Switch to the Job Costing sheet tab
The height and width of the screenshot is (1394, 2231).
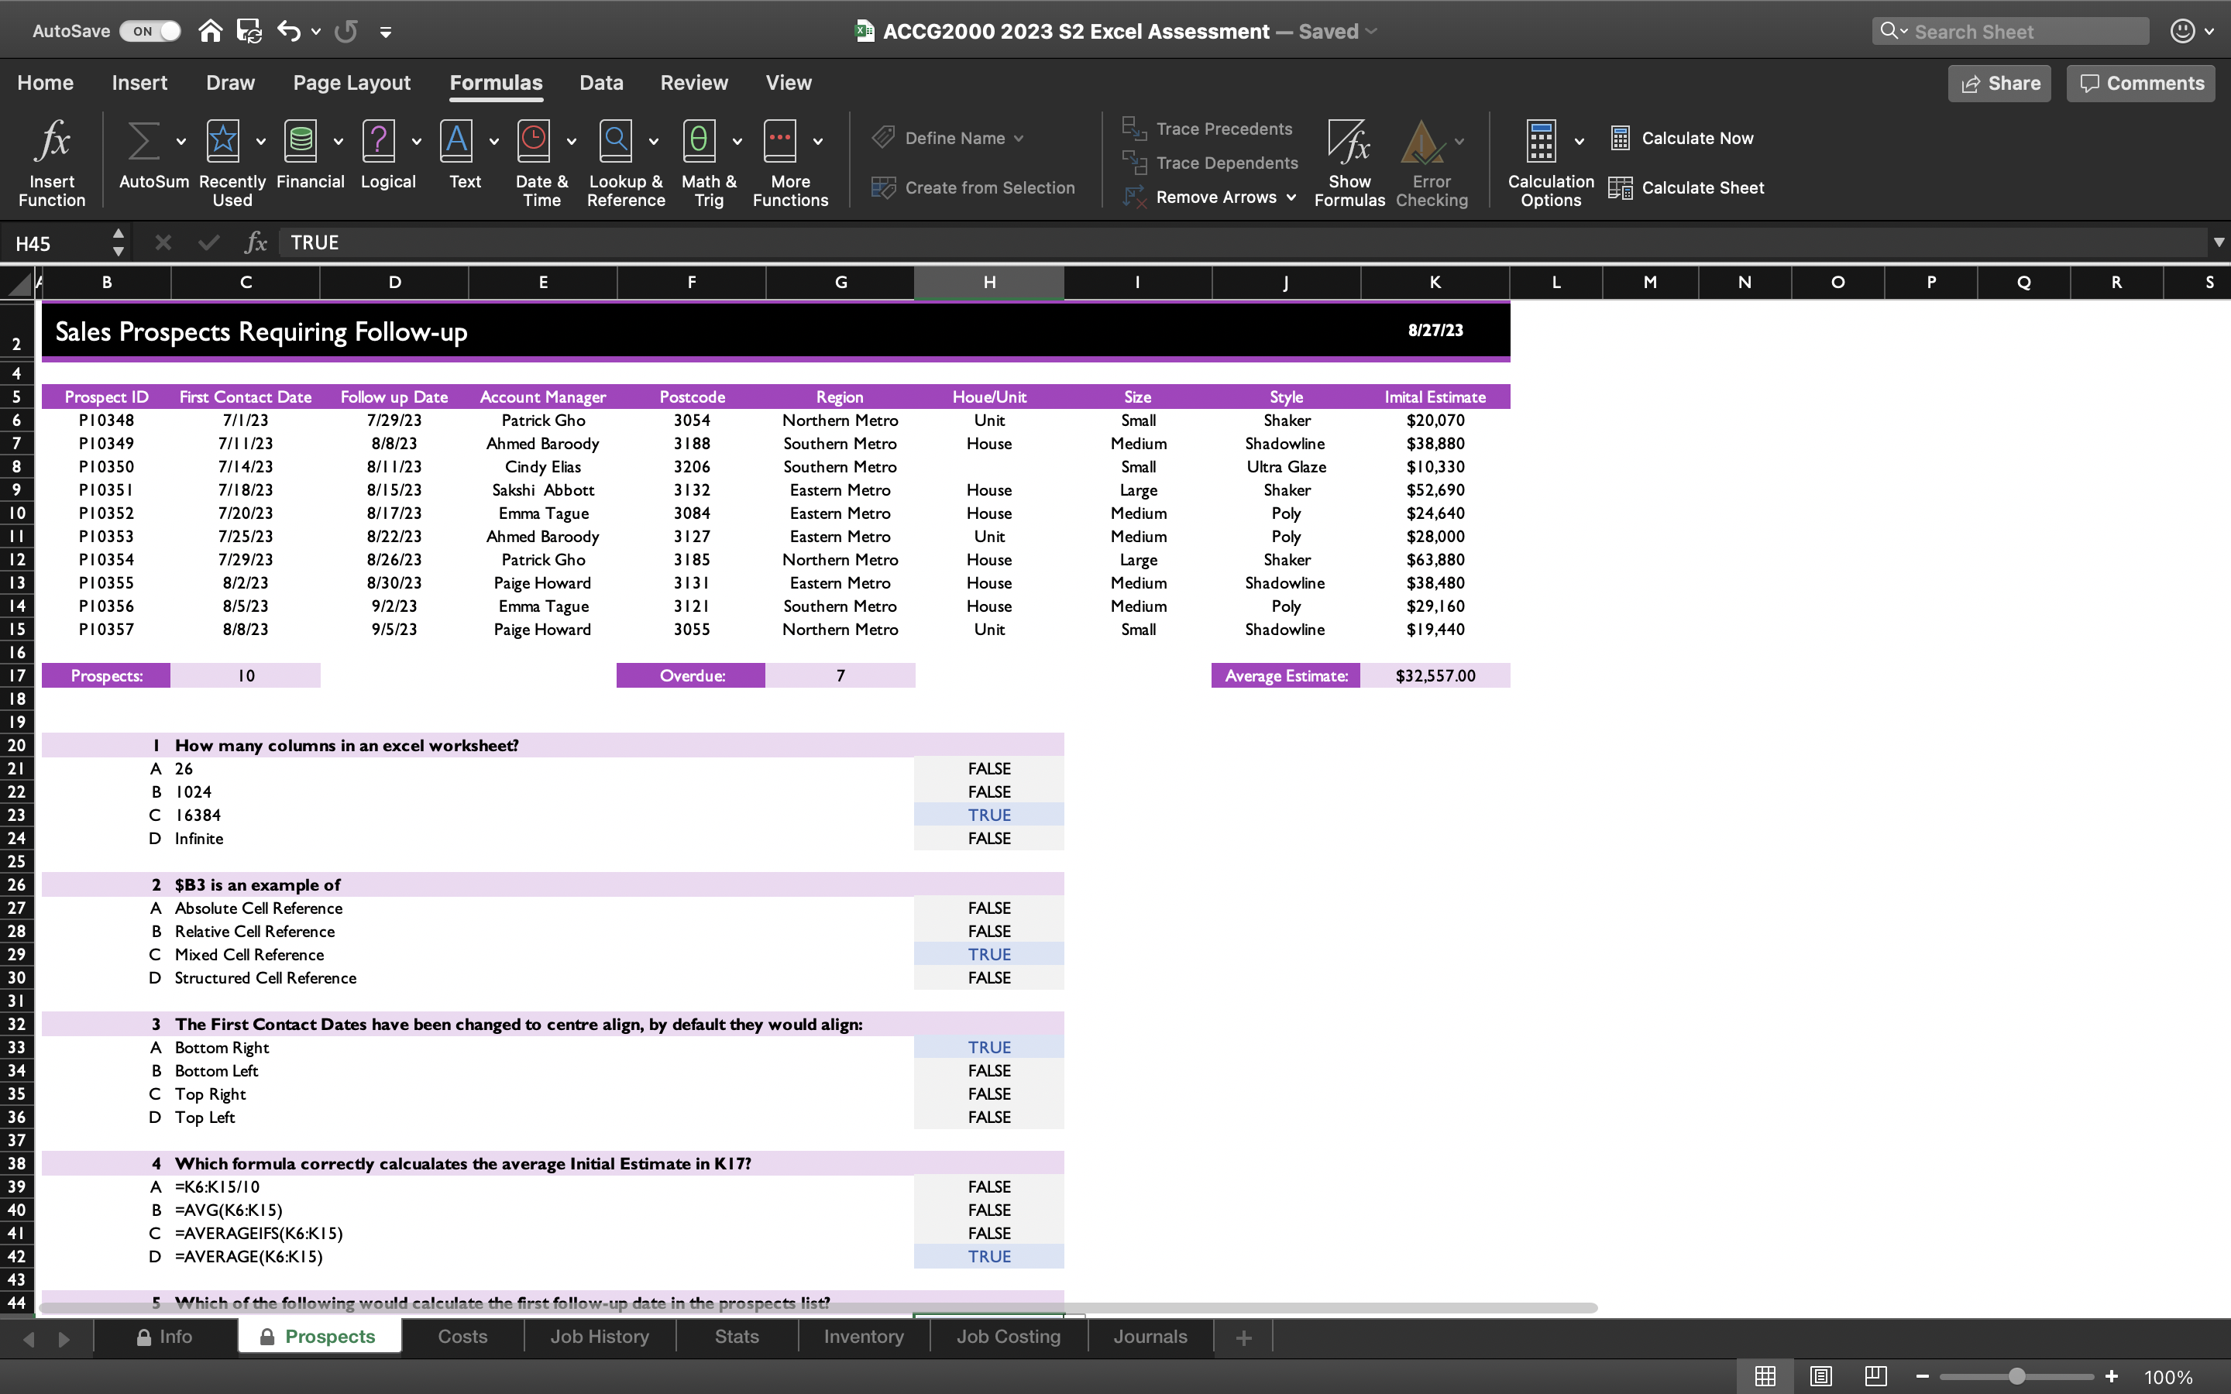pyautogui.click(x=1008, y=1337)
